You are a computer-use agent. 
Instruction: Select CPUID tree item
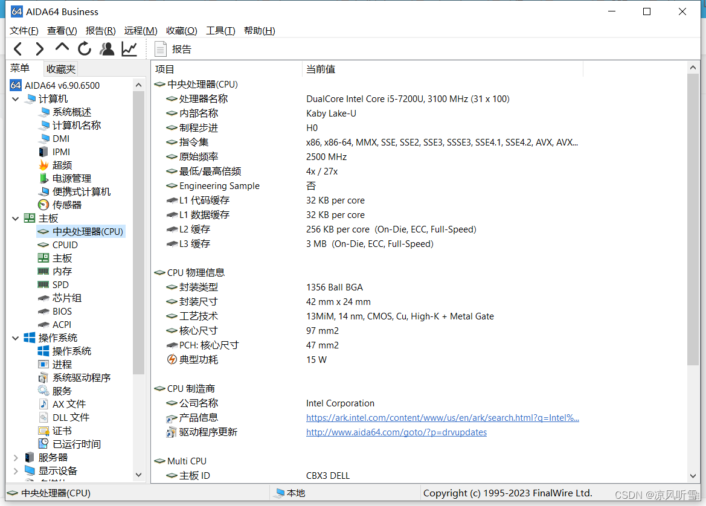coord(57,245)
